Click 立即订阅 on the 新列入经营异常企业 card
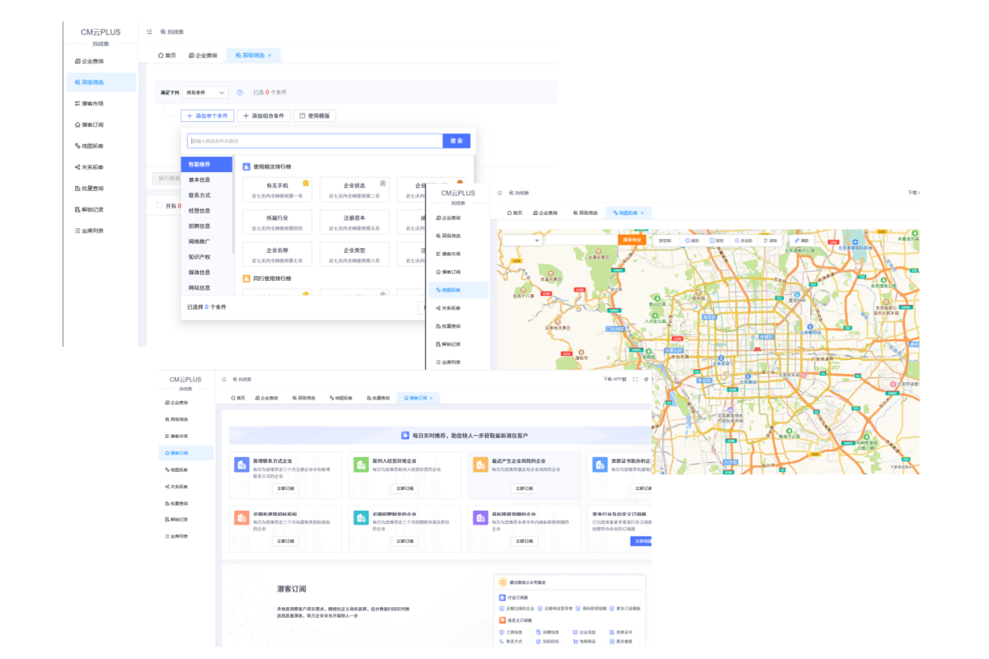 click(405, 488)
